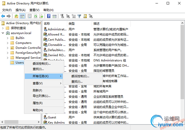Expand the Builtin container arrow
This screenshot has width=185, height=130.
click(8, 38)
